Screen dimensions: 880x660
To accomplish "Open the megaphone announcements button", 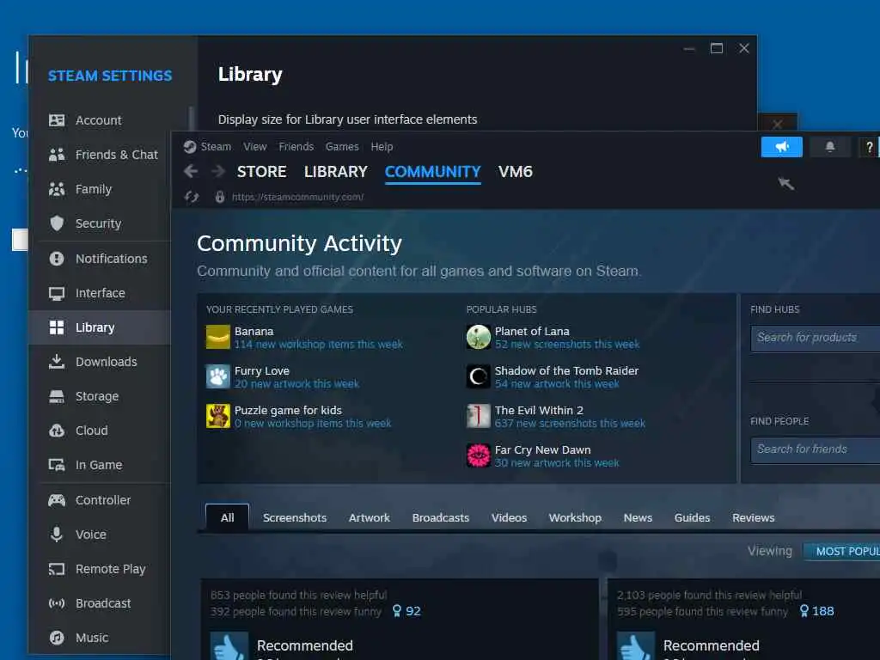I will tap(782, 147).
